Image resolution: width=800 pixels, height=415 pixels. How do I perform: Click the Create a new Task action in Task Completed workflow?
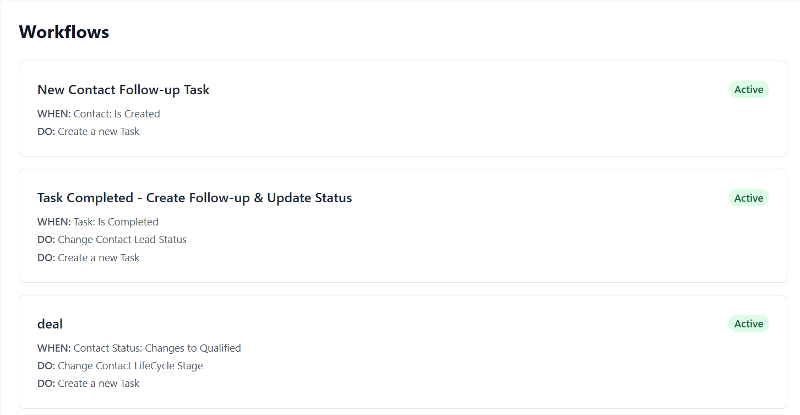pyautogui.click(x=88, y=257)
